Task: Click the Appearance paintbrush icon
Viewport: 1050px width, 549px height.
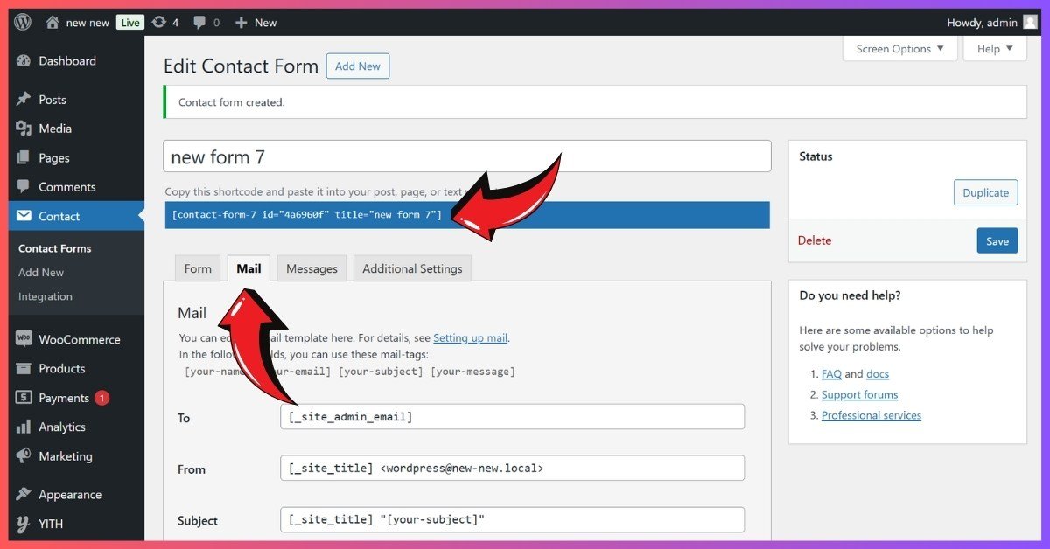Action: tap(24, 495)
